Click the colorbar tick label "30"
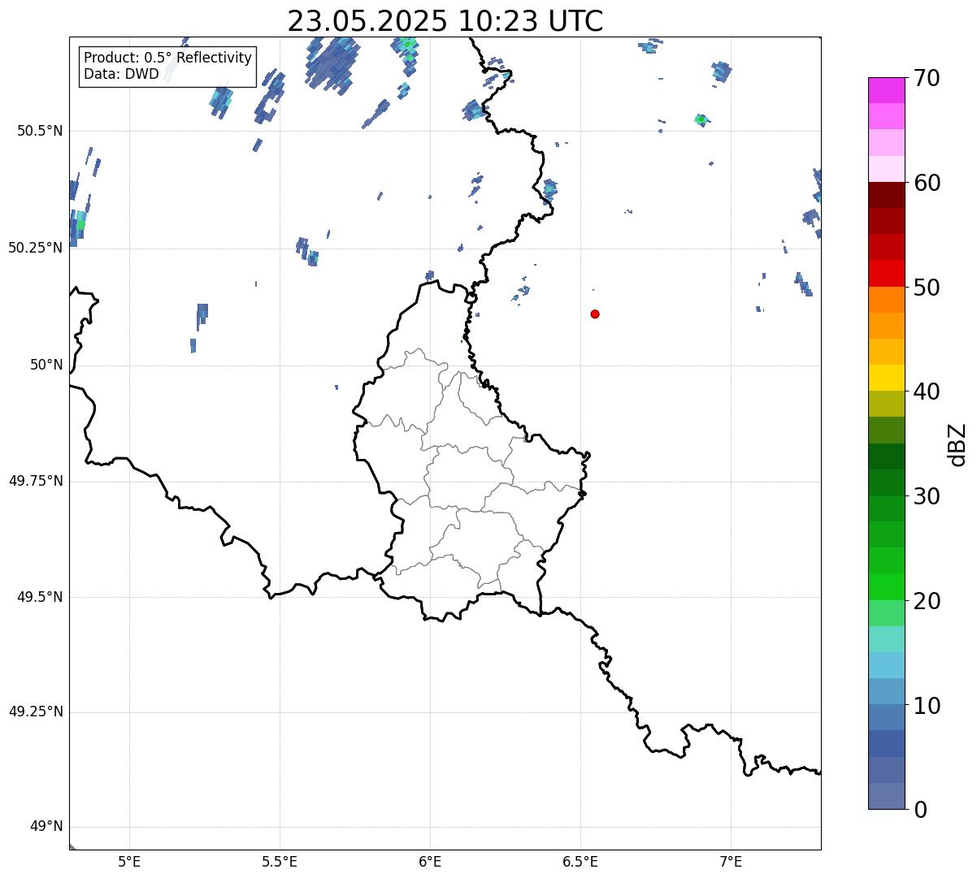 point(927,496)
